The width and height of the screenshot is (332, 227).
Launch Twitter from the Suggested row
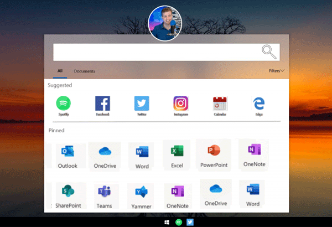[142, 106]
